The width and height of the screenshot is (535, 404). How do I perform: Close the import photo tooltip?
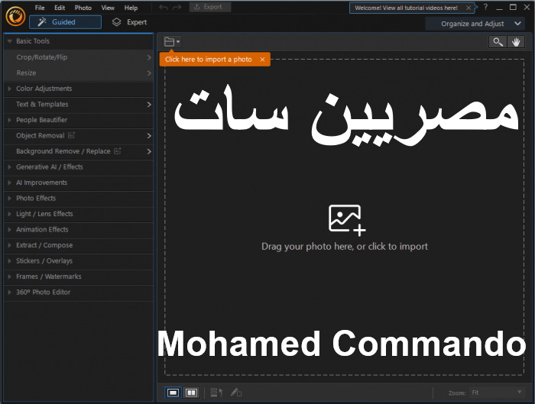coord(262,60)
